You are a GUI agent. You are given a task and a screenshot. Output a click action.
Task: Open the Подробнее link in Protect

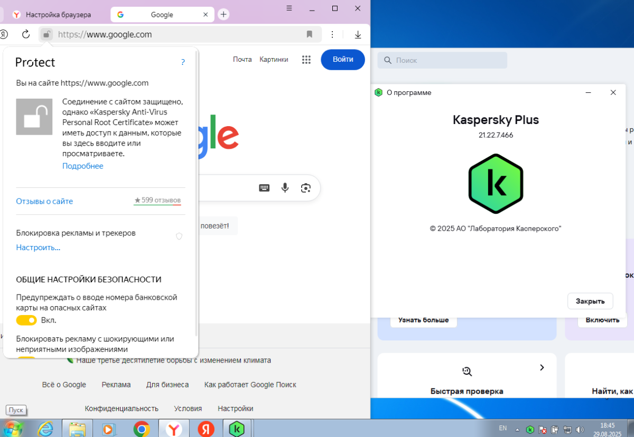point(83,166)
